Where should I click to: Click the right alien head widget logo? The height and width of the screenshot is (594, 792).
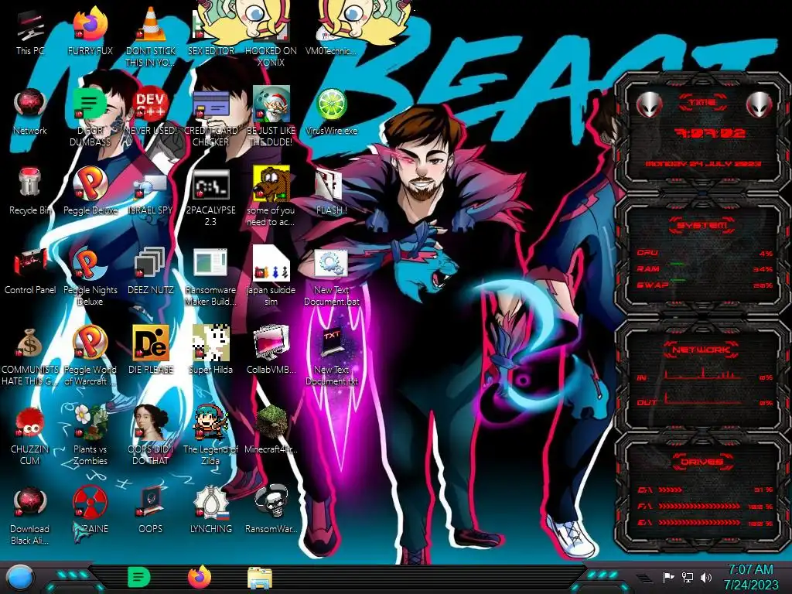(760, 104)
